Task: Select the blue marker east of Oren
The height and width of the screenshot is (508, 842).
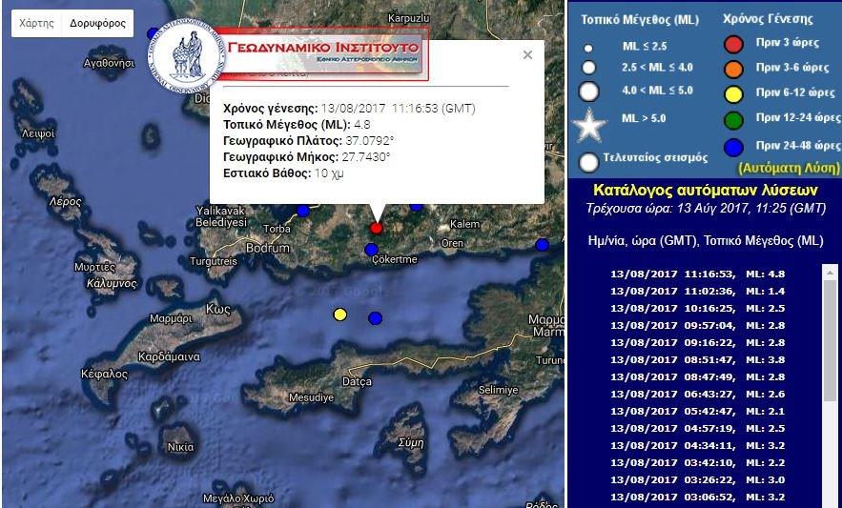Action: tap(542, 245)
